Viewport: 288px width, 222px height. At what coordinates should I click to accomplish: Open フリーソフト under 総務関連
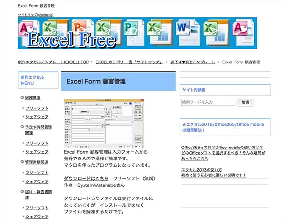(x=37, y=108)
